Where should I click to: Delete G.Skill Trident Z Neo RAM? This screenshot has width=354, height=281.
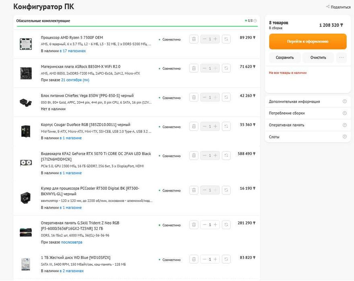point(194,225)
